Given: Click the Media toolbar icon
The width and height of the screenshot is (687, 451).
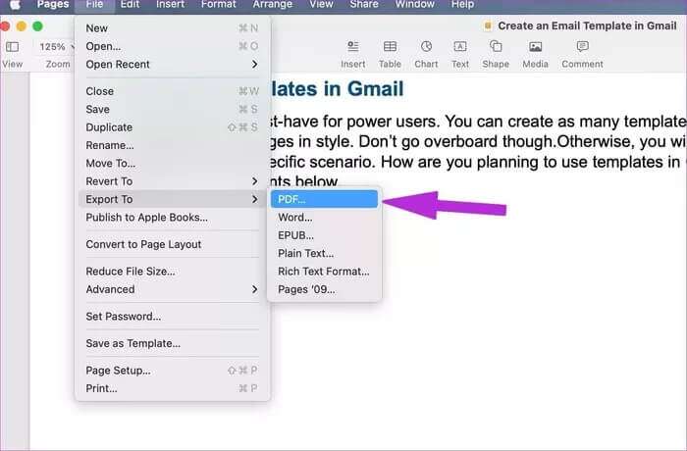Looking at the screenshot, I should tap(535, 46).
